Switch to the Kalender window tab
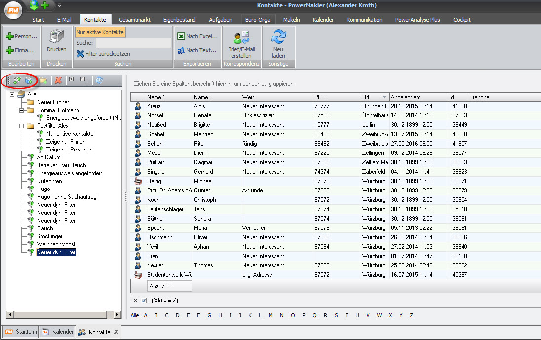Viewport: 541px width, 340px height. click(58, 332)
